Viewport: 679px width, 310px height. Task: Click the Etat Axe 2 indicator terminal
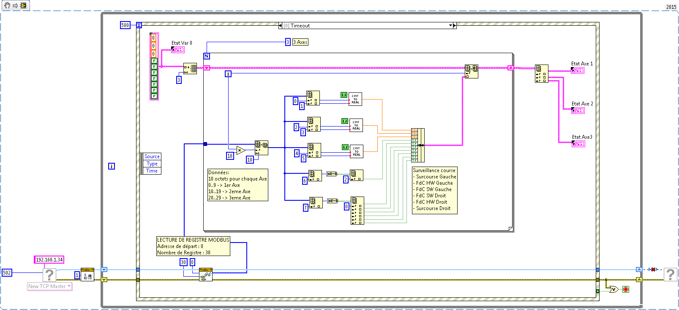(578, 111)
